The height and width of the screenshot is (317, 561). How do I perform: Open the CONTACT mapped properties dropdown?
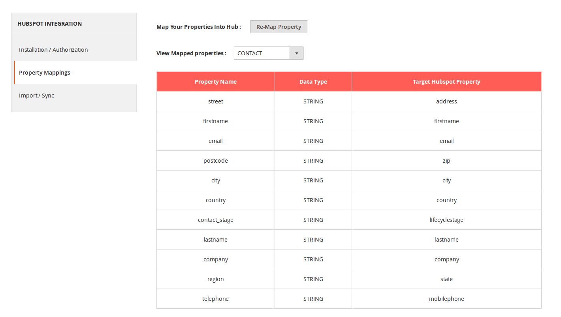269,53
